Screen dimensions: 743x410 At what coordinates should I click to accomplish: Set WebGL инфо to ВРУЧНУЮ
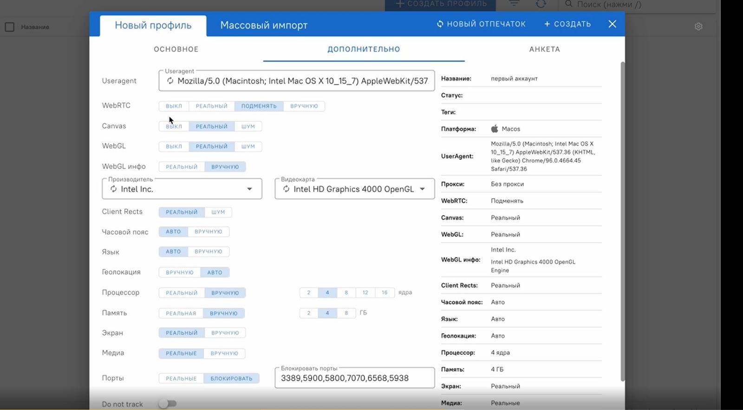tap(225, 167)
